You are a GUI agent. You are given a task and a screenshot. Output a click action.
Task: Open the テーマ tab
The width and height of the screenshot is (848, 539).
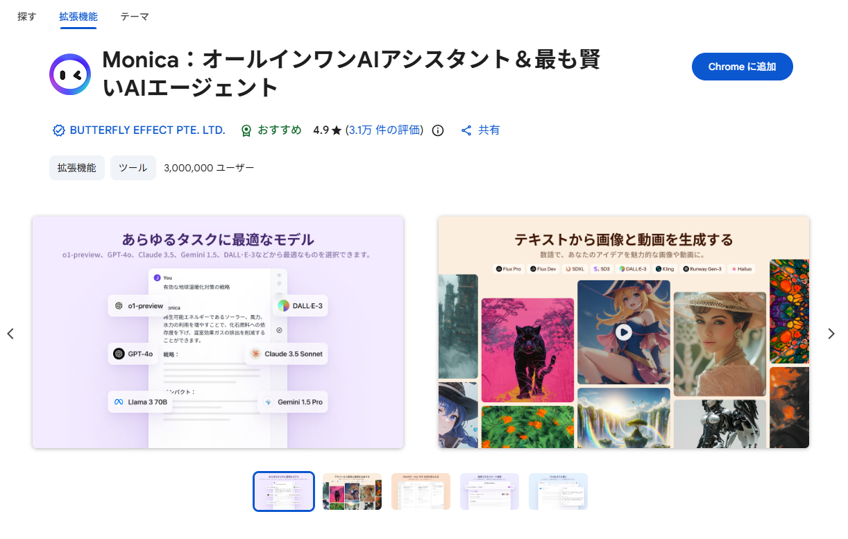(x=135, y=17)
